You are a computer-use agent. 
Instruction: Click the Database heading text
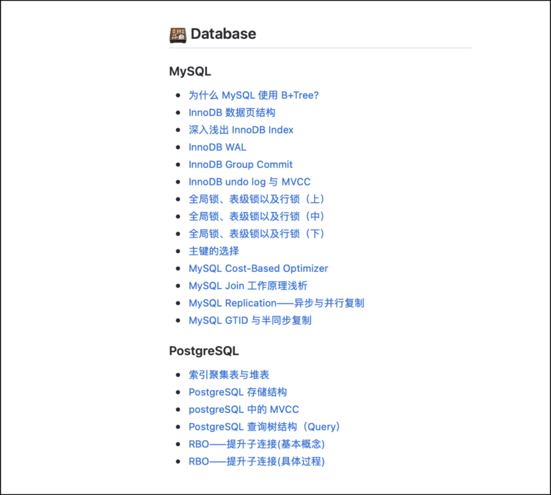(223, 34)
